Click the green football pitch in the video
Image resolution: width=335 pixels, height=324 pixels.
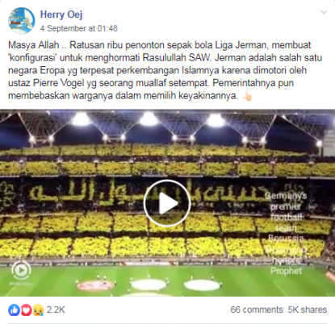pos(167,280)
